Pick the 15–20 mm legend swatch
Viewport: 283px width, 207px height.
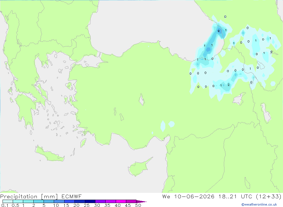pyautogui.click(x=70, y=201)
